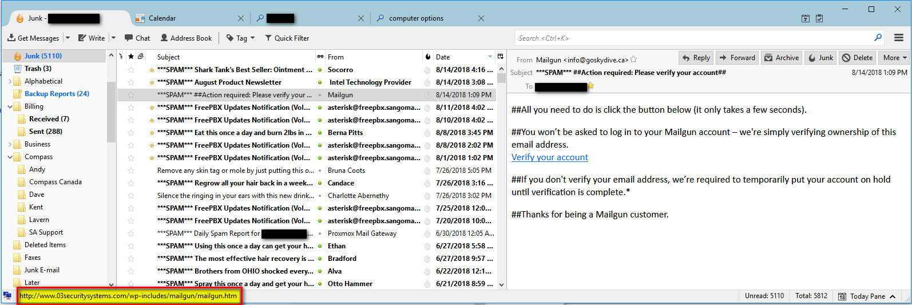Open the Proxmox Mail Gateway spam report
The image size is (912, 305).
(x=306, y=233)
